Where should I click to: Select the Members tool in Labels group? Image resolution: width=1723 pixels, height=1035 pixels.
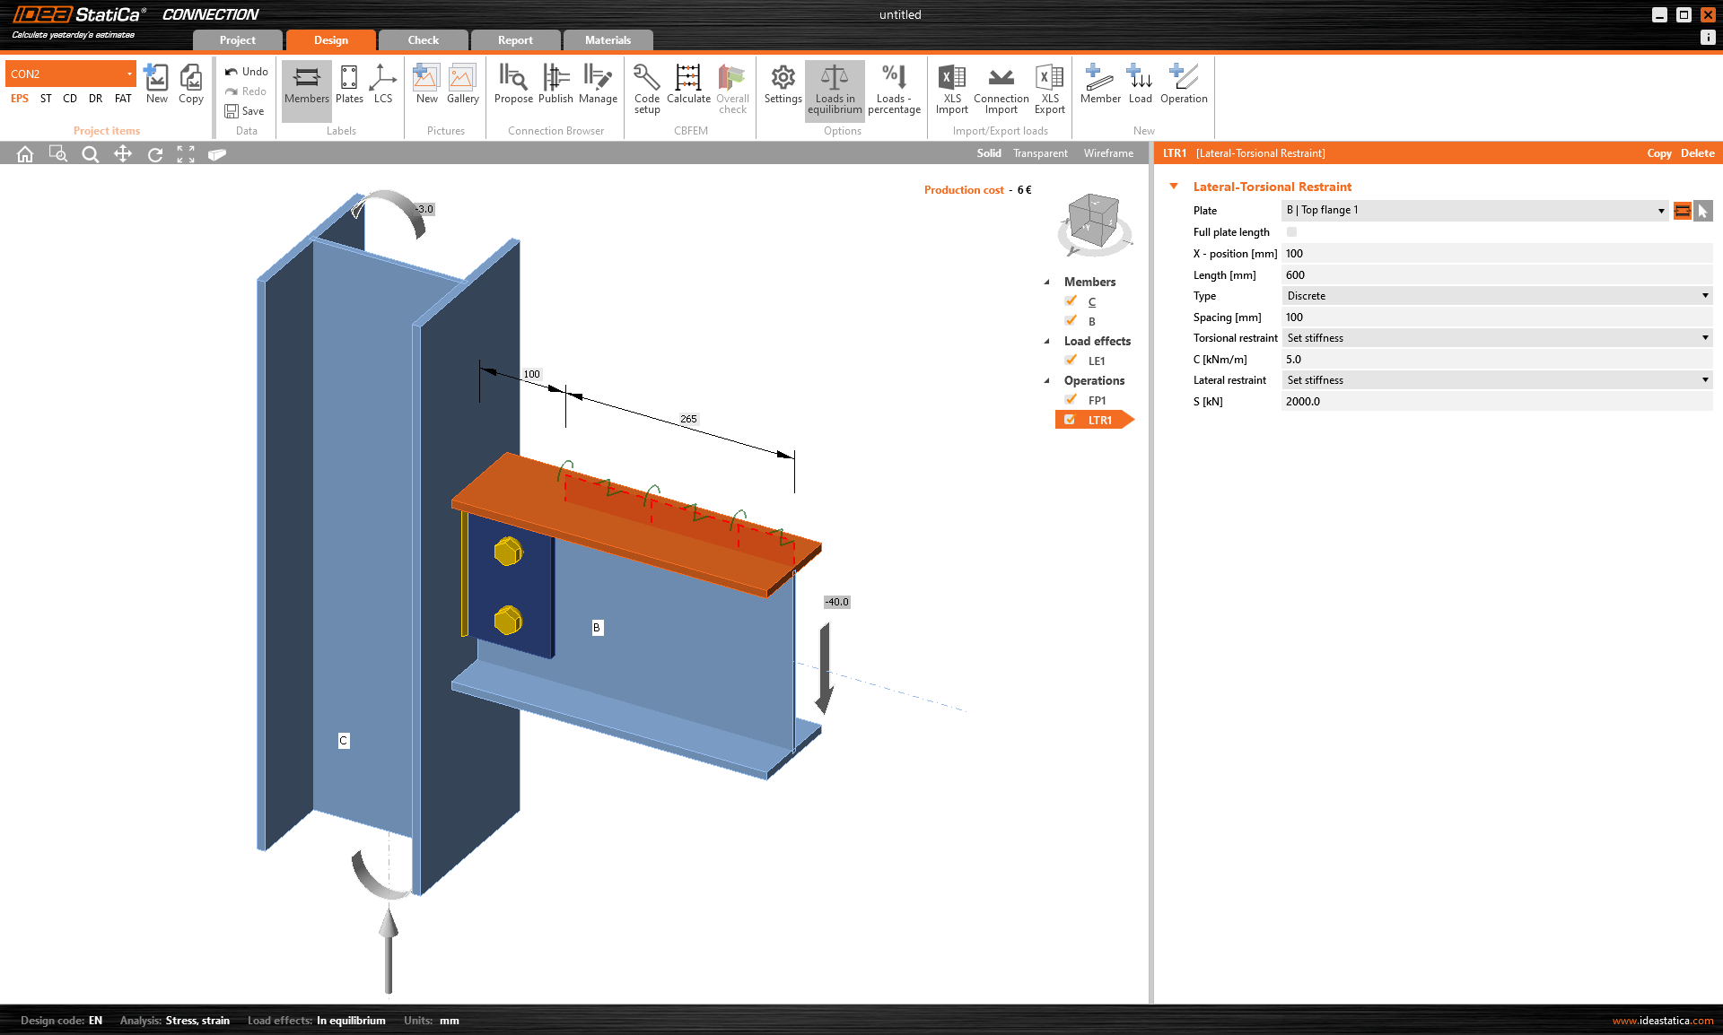306,88
